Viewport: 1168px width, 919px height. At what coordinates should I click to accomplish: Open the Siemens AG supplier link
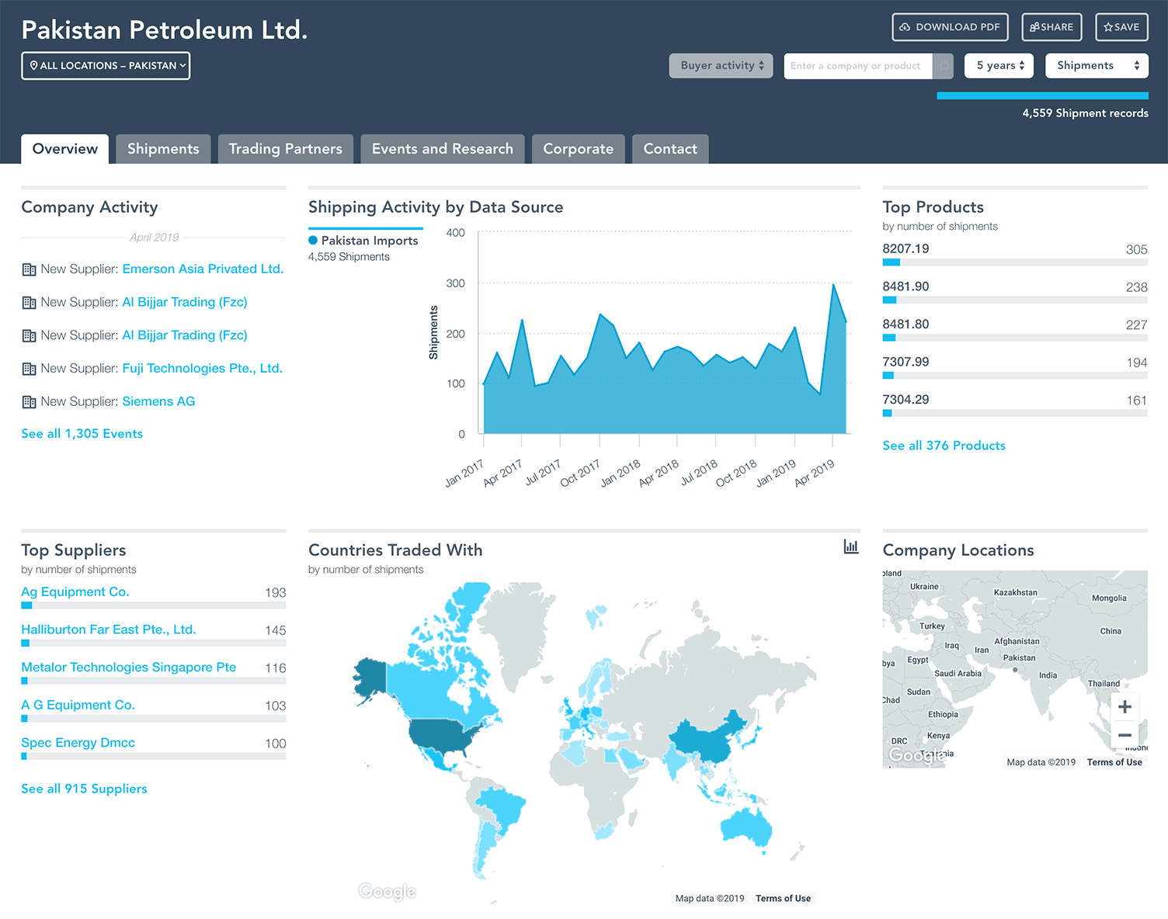click(158, 402)
